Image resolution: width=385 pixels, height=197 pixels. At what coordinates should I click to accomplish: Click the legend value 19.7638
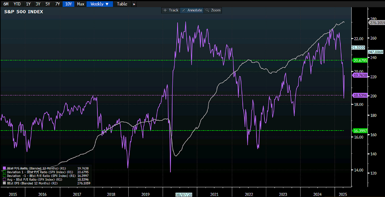(x=83, y=168)
